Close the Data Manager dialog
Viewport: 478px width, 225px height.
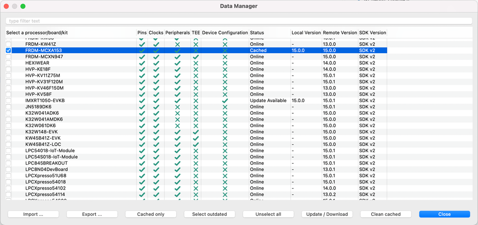pos(444,214)
